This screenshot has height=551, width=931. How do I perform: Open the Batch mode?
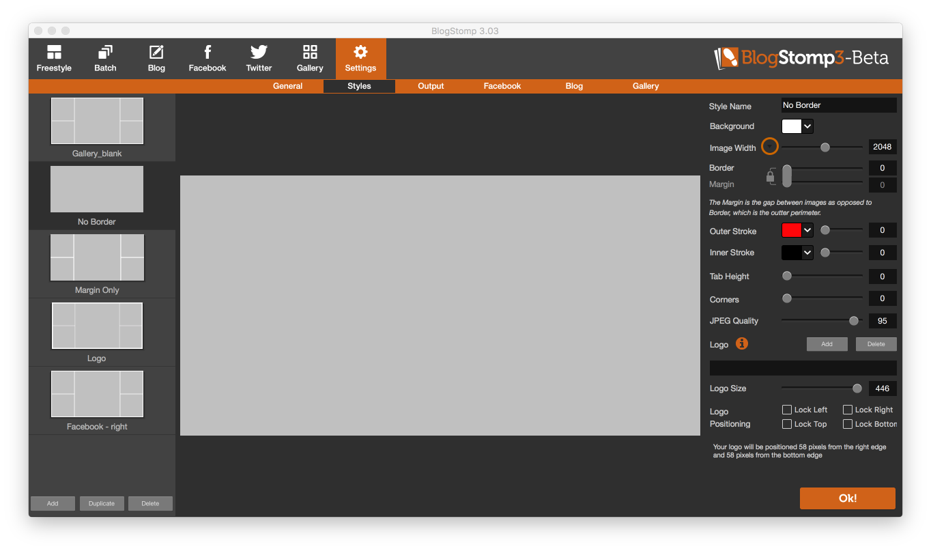[105, 59]
